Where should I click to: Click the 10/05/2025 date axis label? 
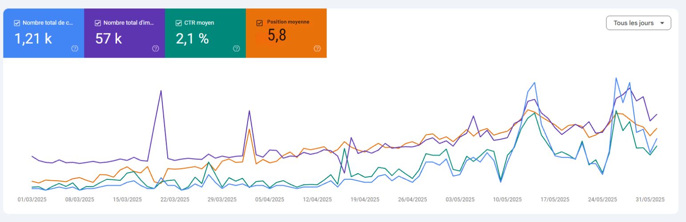point(507,199)
